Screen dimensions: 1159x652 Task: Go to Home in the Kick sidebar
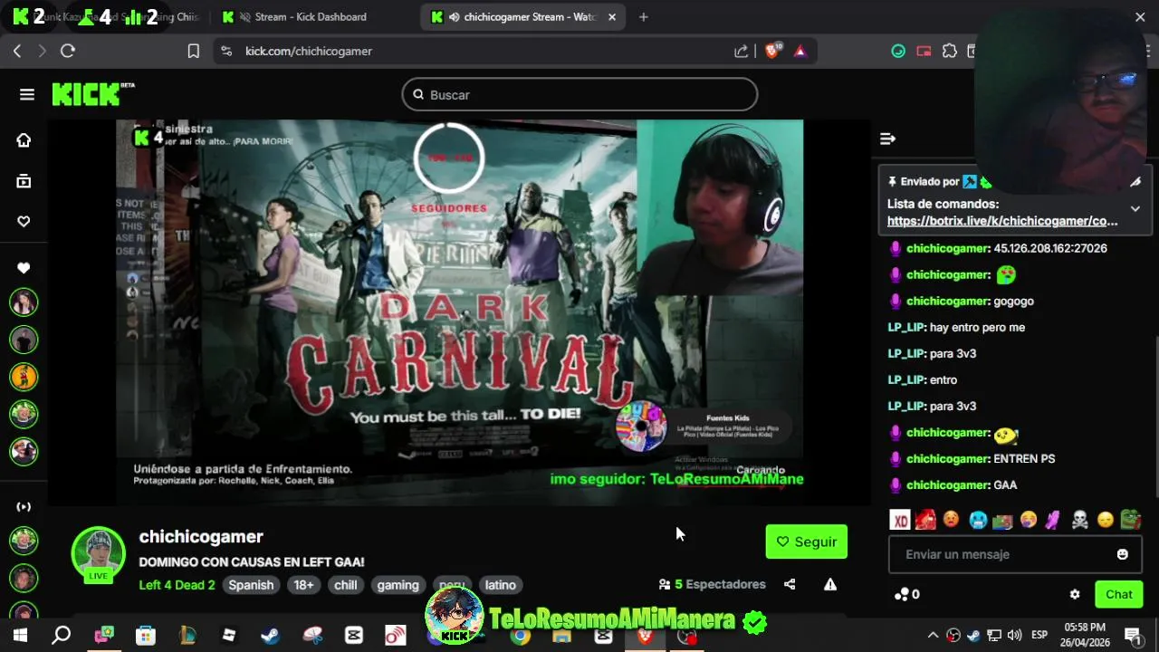(x=24, y=140)
